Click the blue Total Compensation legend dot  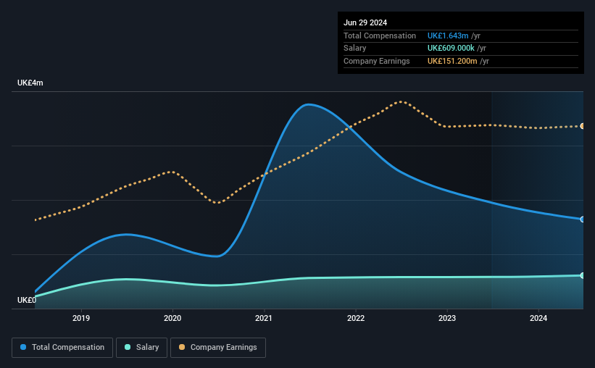pos(23,347)
